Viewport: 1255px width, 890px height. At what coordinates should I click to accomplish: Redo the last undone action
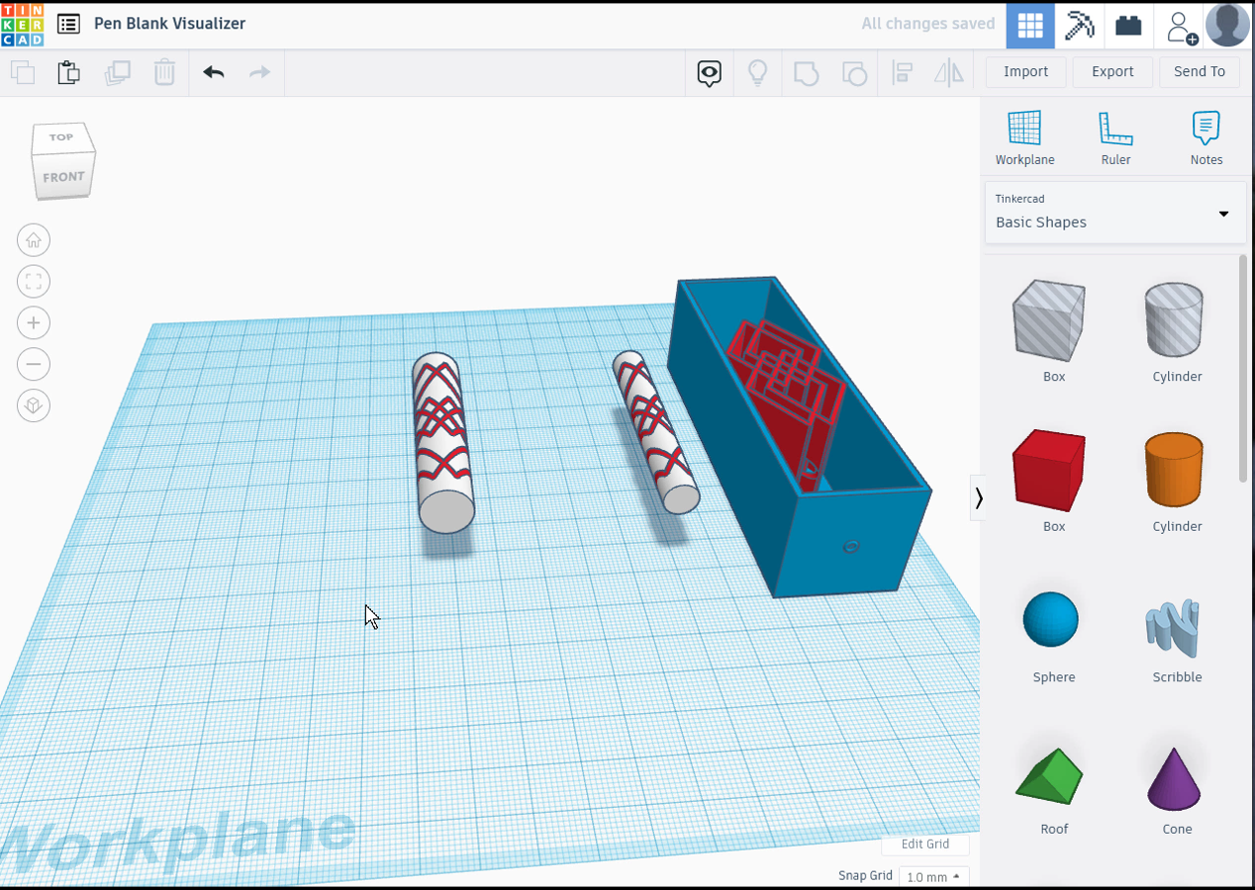click(x=259, y=72)
